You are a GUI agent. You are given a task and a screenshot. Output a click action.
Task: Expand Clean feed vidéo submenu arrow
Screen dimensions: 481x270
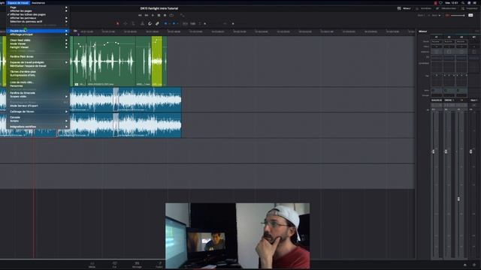point(66,40)
